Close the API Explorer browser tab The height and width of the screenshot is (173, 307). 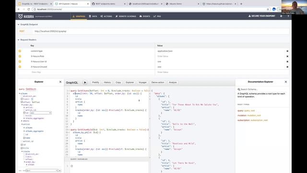tap(88, 4)
